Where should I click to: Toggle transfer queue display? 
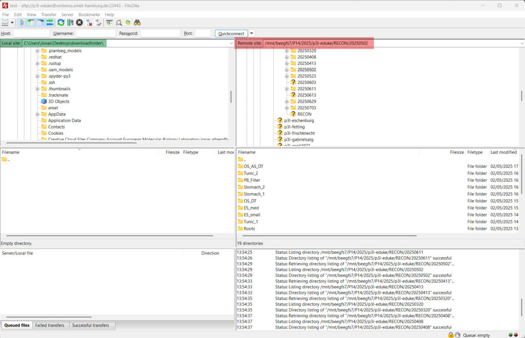click(x=49, y=23)
